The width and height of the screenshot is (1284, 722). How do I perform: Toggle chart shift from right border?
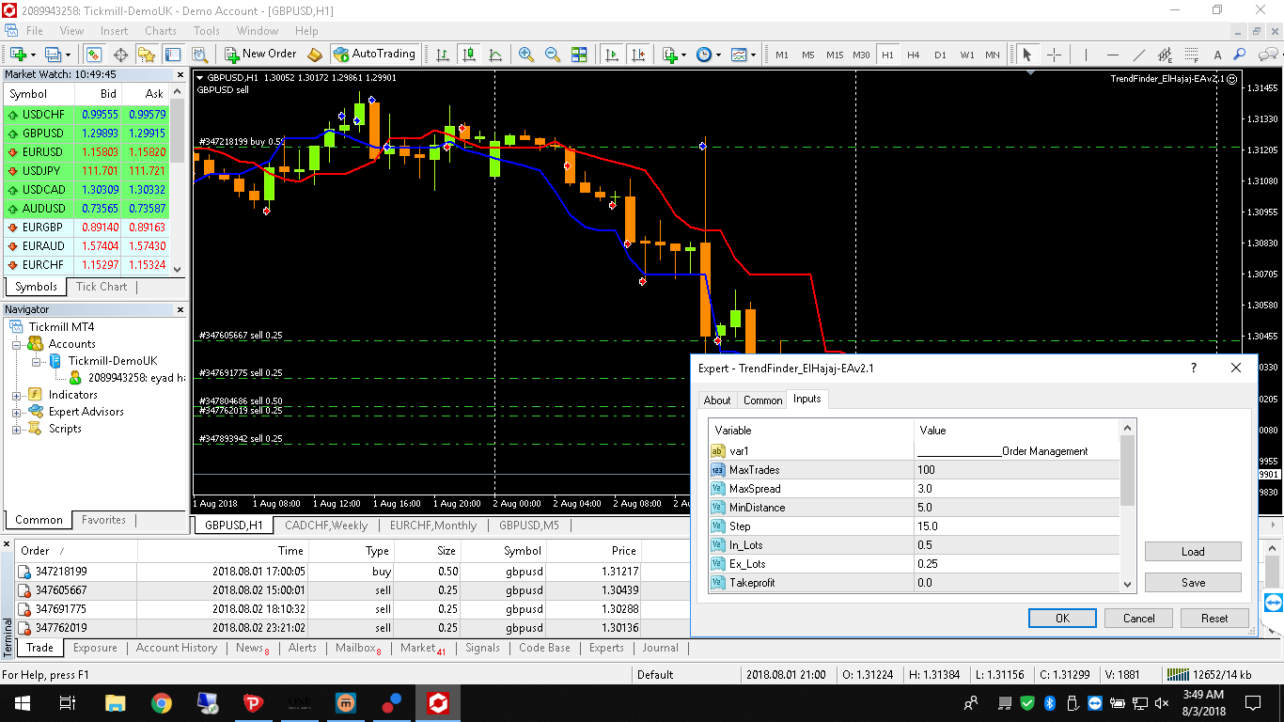638,55
